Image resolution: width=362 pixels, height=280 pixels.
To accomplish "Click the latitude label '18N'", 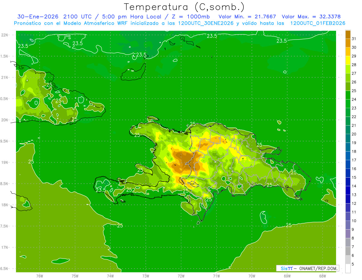I will pos(4,205).
